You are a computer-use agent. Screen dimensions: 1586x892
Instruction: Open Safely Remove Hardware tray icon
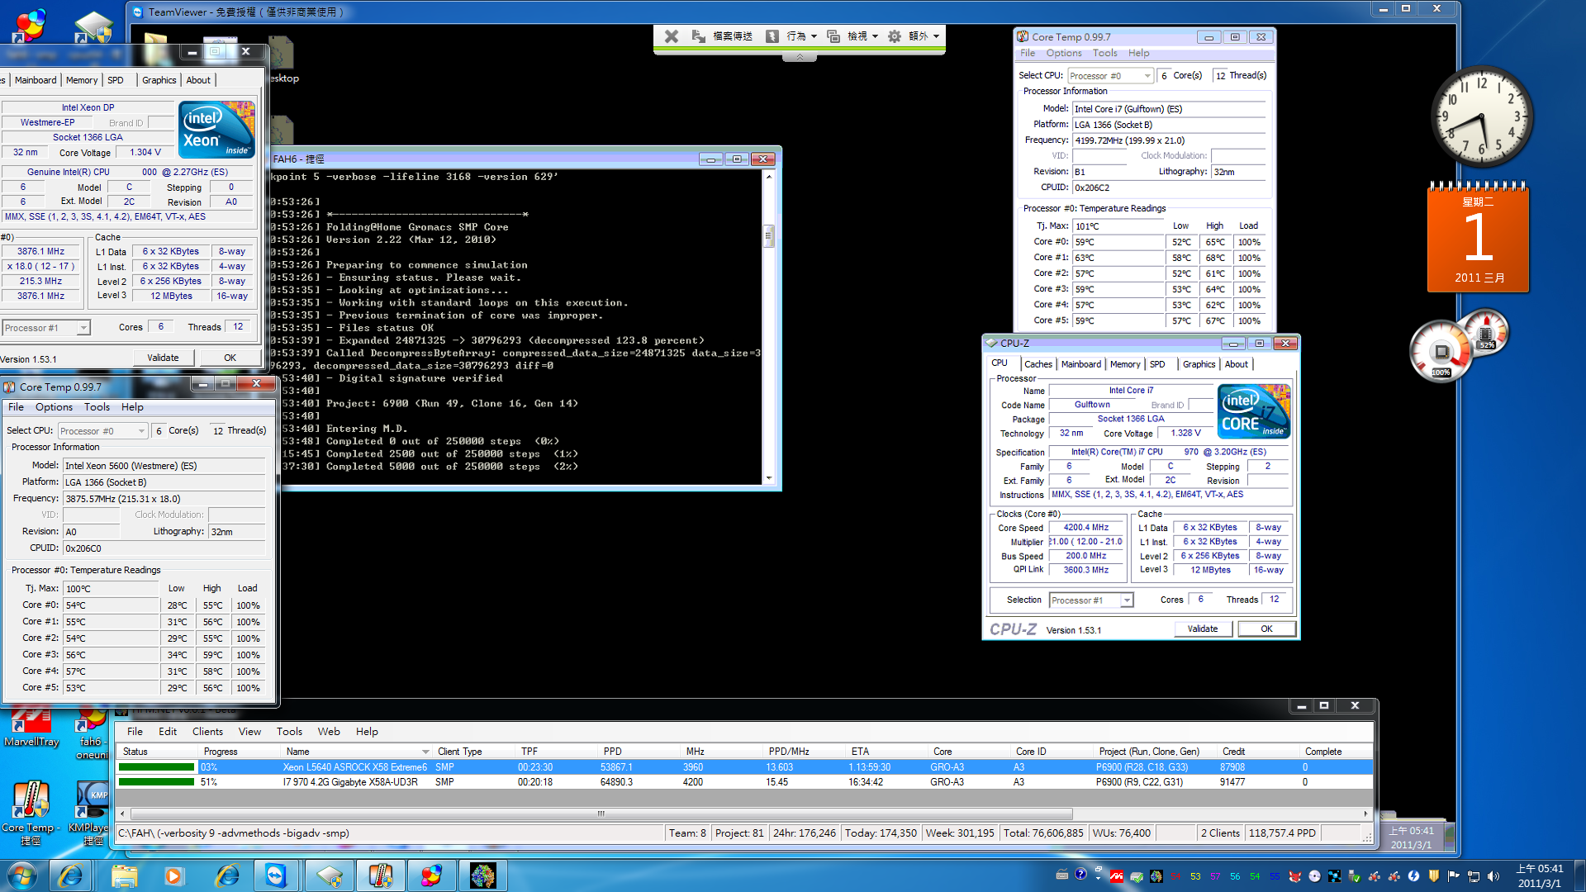pyautogui.click(x=1354, y=876)
